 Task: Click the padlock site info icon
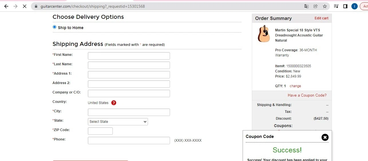click(x=36, y=6)
